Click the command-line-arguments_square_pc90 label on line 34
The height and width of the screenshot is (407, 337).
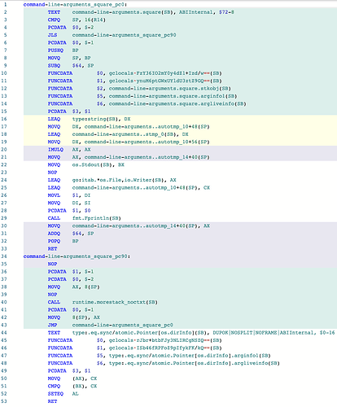pyautogui.click(x=77, y=256)
